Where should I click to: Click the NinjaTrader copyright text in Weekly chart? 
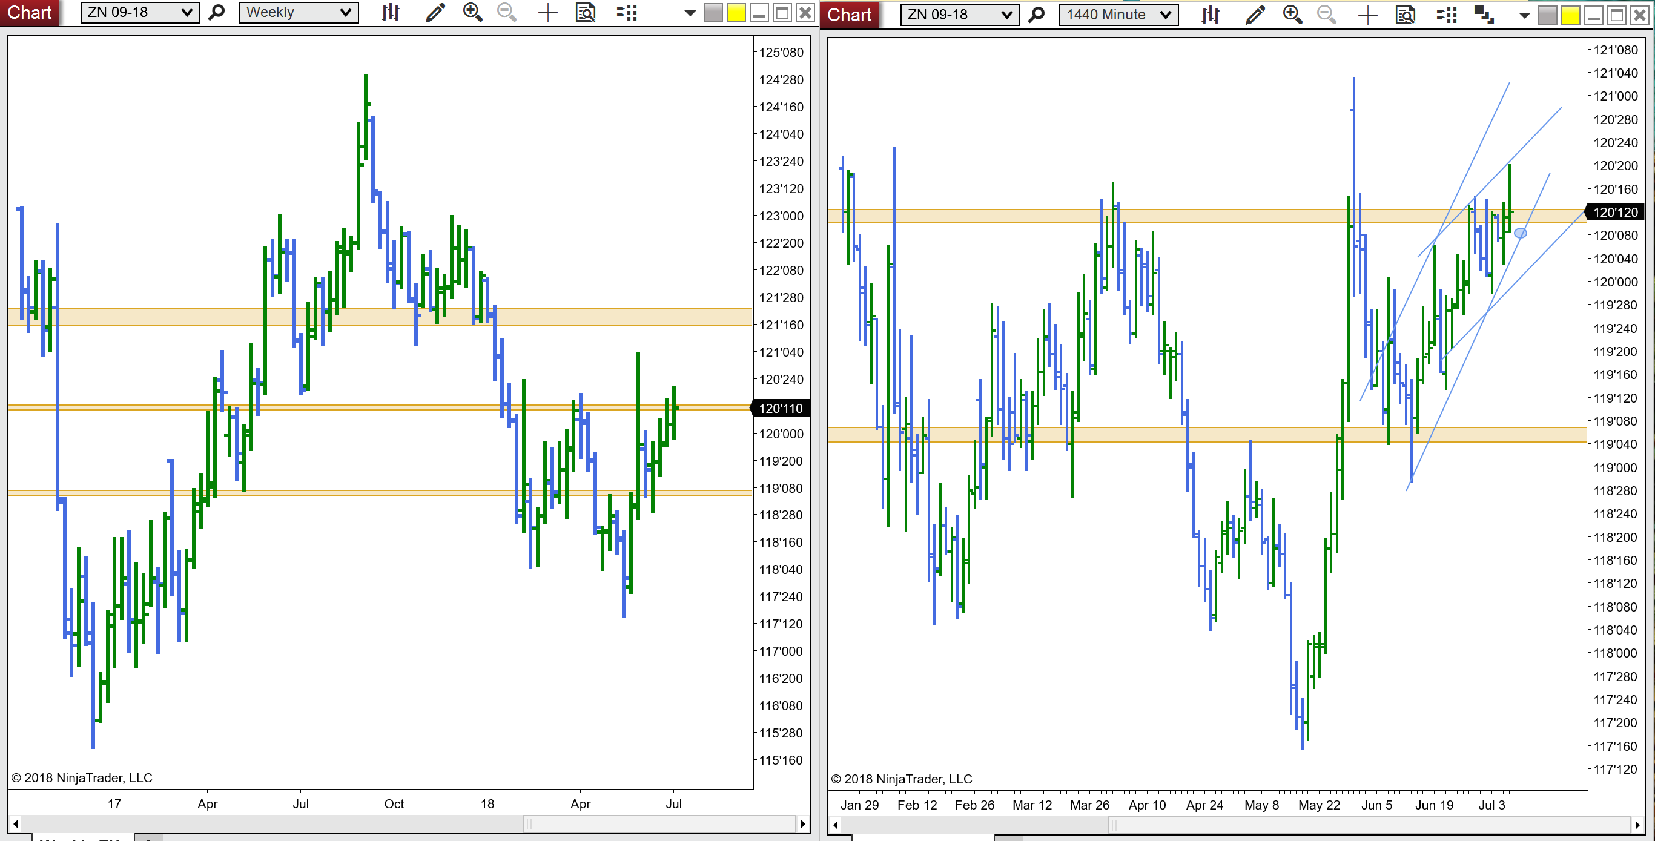(82, 777)
